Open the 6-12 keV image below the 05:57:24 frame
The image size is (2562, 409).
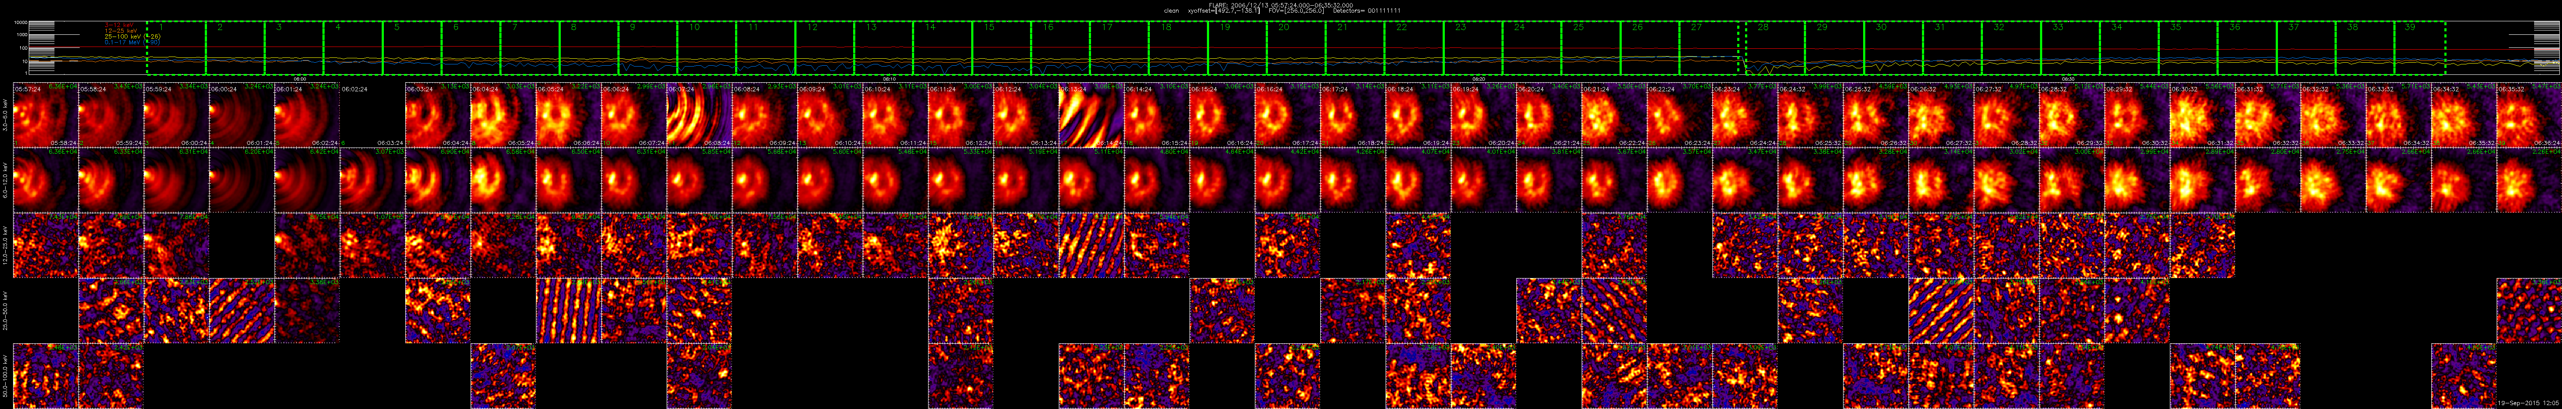[46, 181]
